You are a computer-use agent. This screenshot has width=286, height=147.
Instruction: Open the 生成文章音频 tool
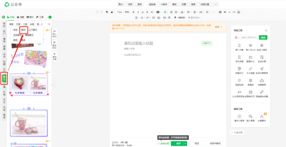(262, 71)
